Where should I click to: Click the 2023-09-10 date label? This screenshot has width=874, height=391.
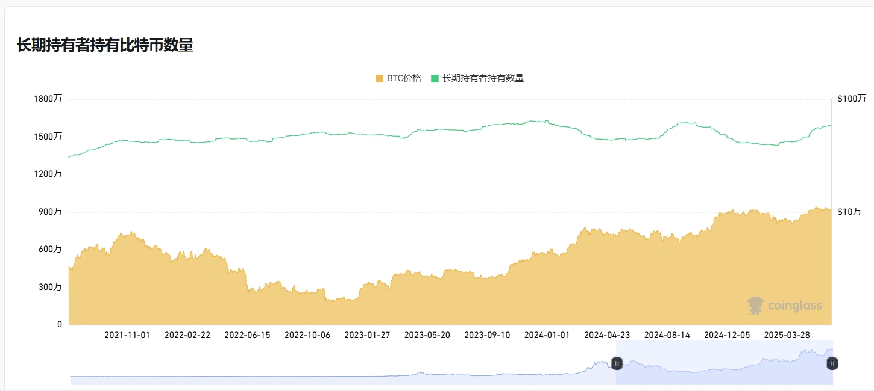point(487,335)
